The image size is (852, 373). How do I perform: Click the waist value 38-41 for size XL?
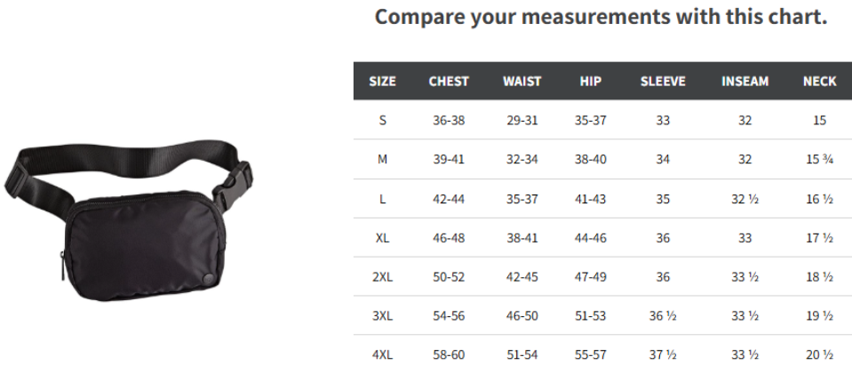pos(522,238)
